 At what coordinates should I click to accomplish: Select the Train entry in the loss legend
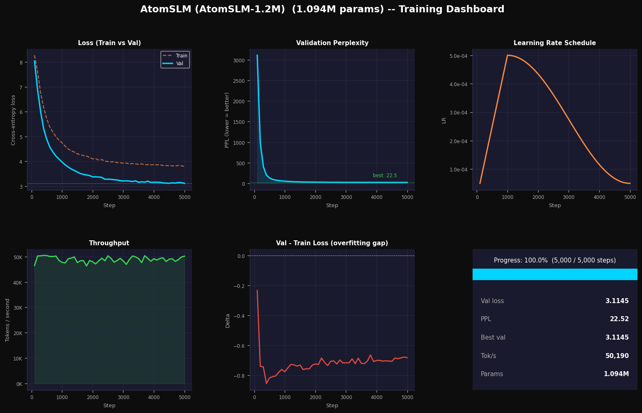[175, 56]
